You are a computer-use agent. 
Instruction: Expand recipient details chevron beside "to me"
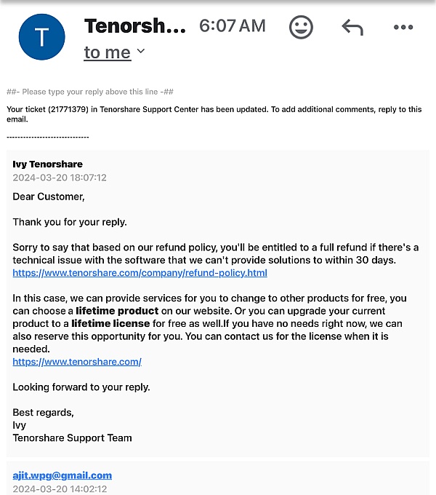pos(141,51)
